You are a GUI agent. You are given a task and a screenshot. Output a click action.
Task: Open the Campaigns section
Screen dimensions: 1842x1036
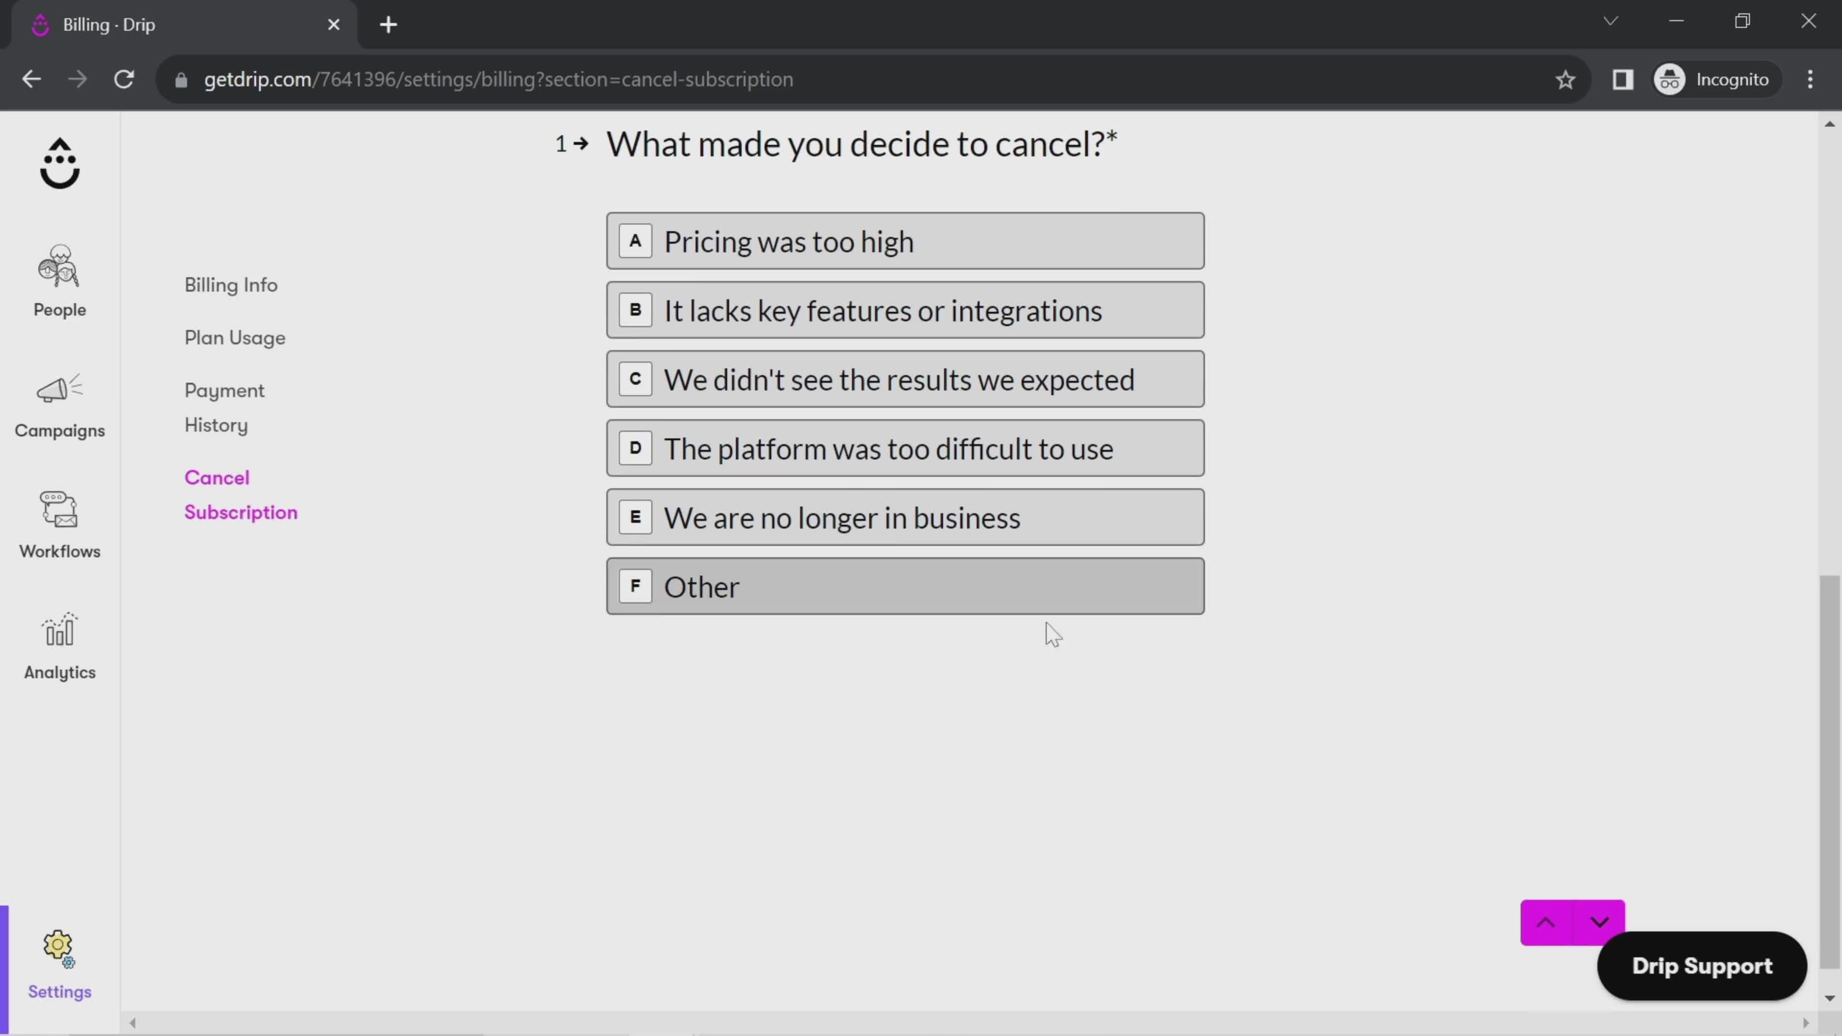click(x=59, y=403)
